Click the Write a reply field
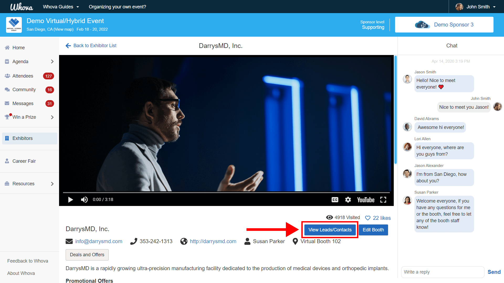 (442, 272)
